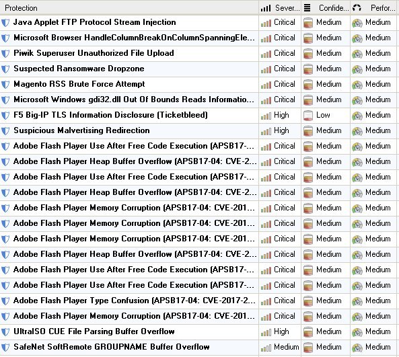This screenshot has width=399, height=357.
Task: Sort by the Protection column header
Action: pyautogui.click(x=129, y=8)
